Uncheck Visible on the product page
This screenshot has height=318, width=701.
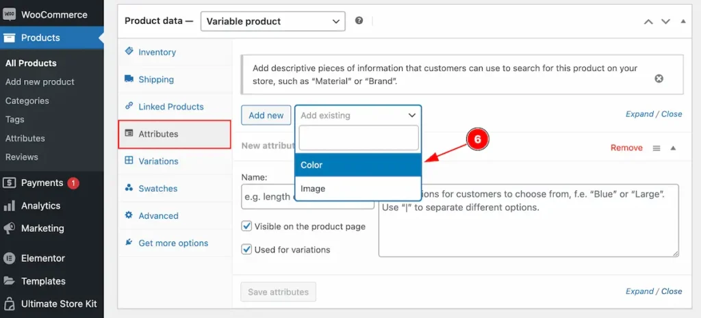246,226
